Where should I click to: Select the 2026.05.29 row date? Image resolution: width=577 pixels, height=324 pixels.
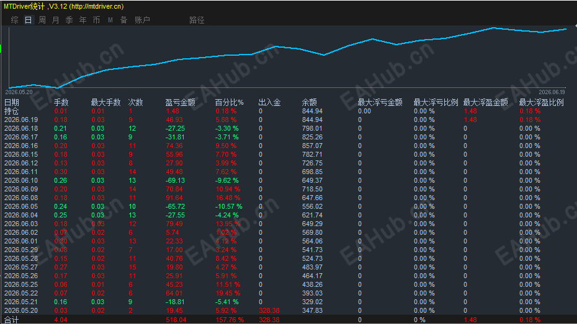(x=21, y=250)
